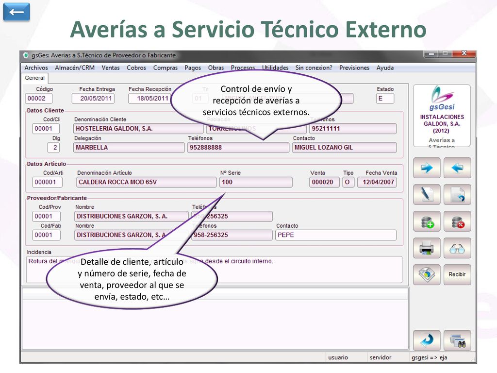Click the blue return arrow icon
This screenshot has height=373, width=497.
[427, 340]
